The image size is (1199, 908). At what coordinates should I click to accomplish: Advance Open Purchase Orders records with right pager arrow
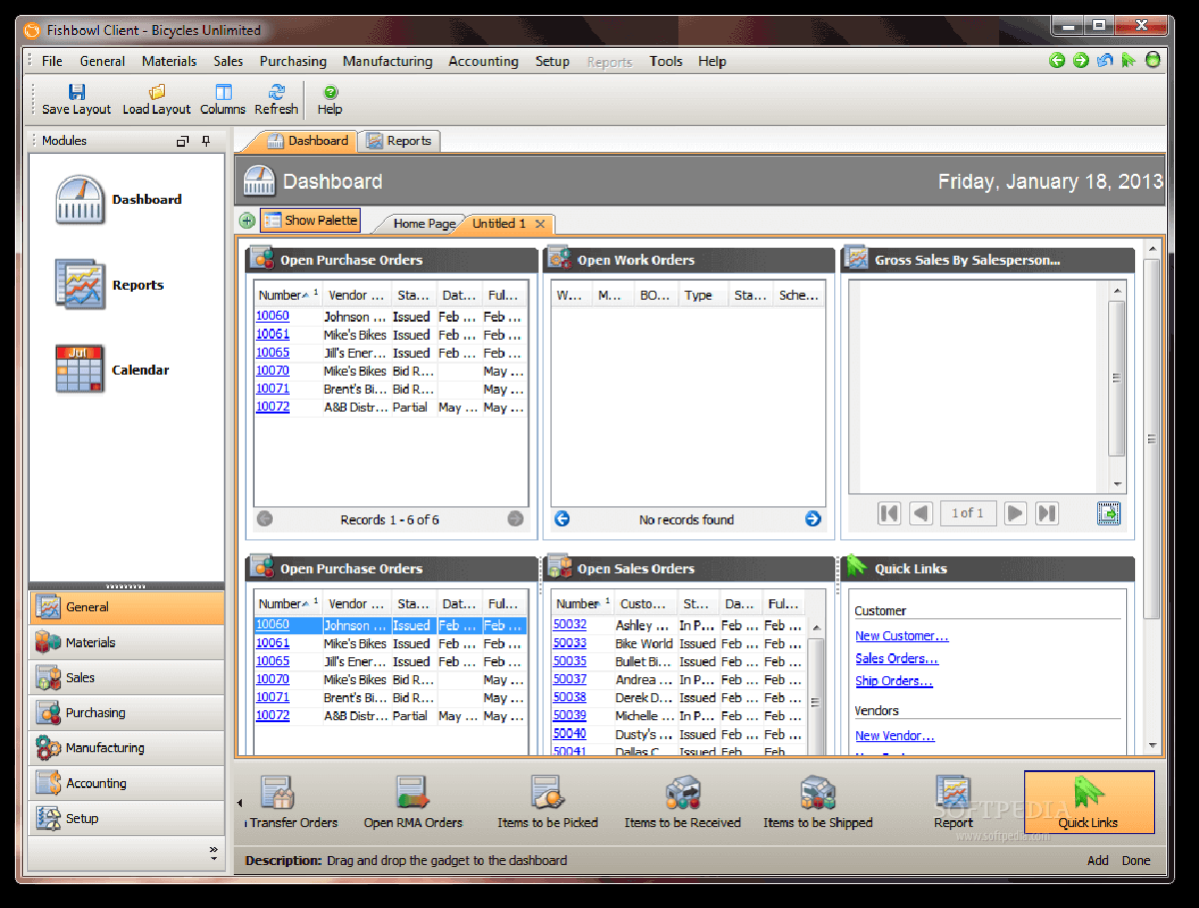coord(516,518)
